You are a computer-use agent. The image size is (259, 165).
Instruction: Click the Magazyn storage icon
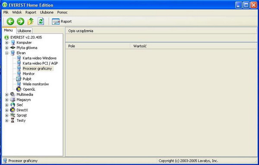click(x=13, y=99)
